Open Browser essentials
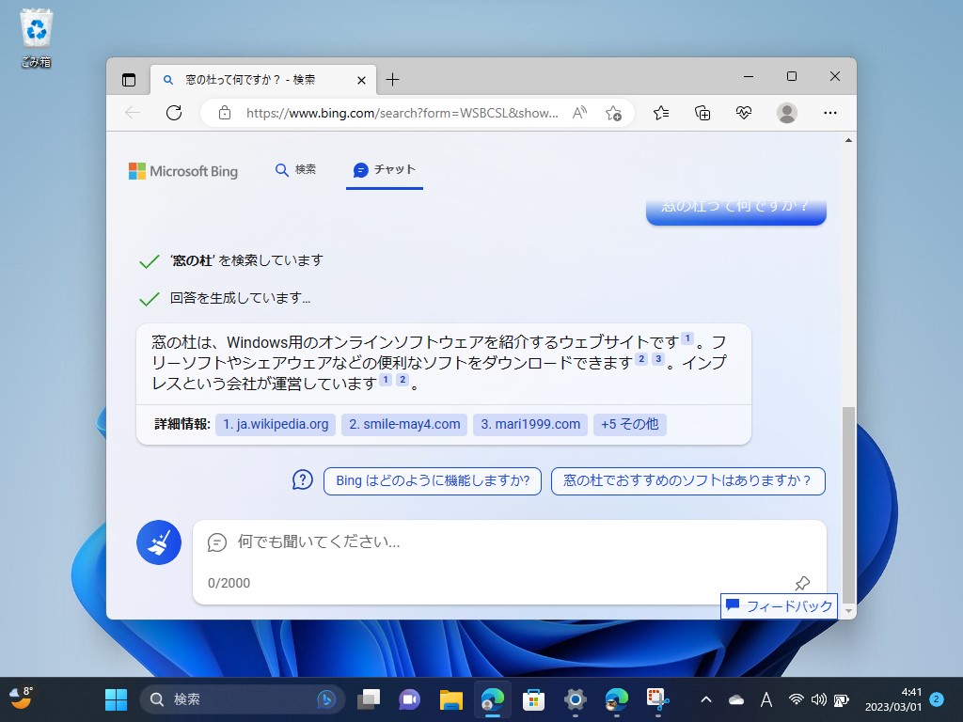The image size is (963, 722). pyautogui.click(x=743, y=113)
